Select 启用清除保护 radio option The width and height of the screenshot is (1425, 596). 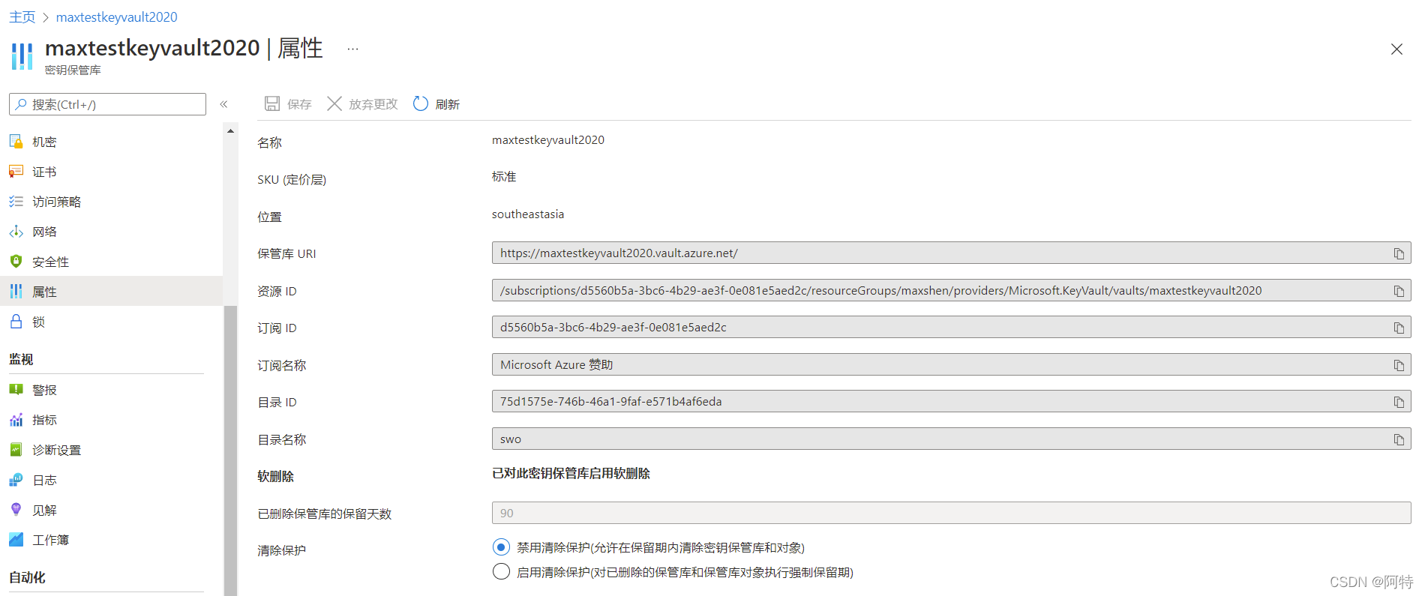coord(501,572)
